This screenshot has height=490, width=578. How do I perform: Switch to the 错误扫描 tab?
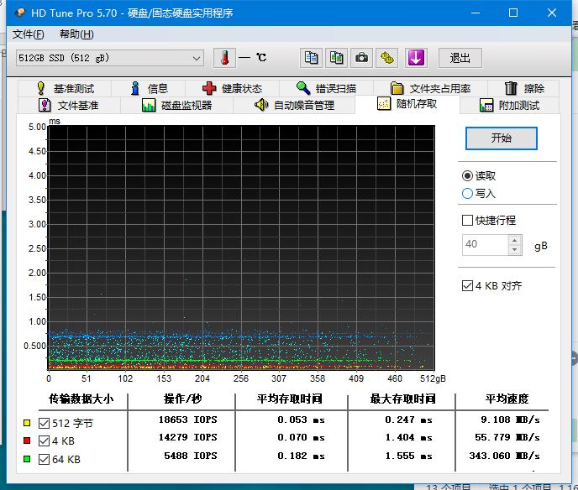(x=326, y=88)
